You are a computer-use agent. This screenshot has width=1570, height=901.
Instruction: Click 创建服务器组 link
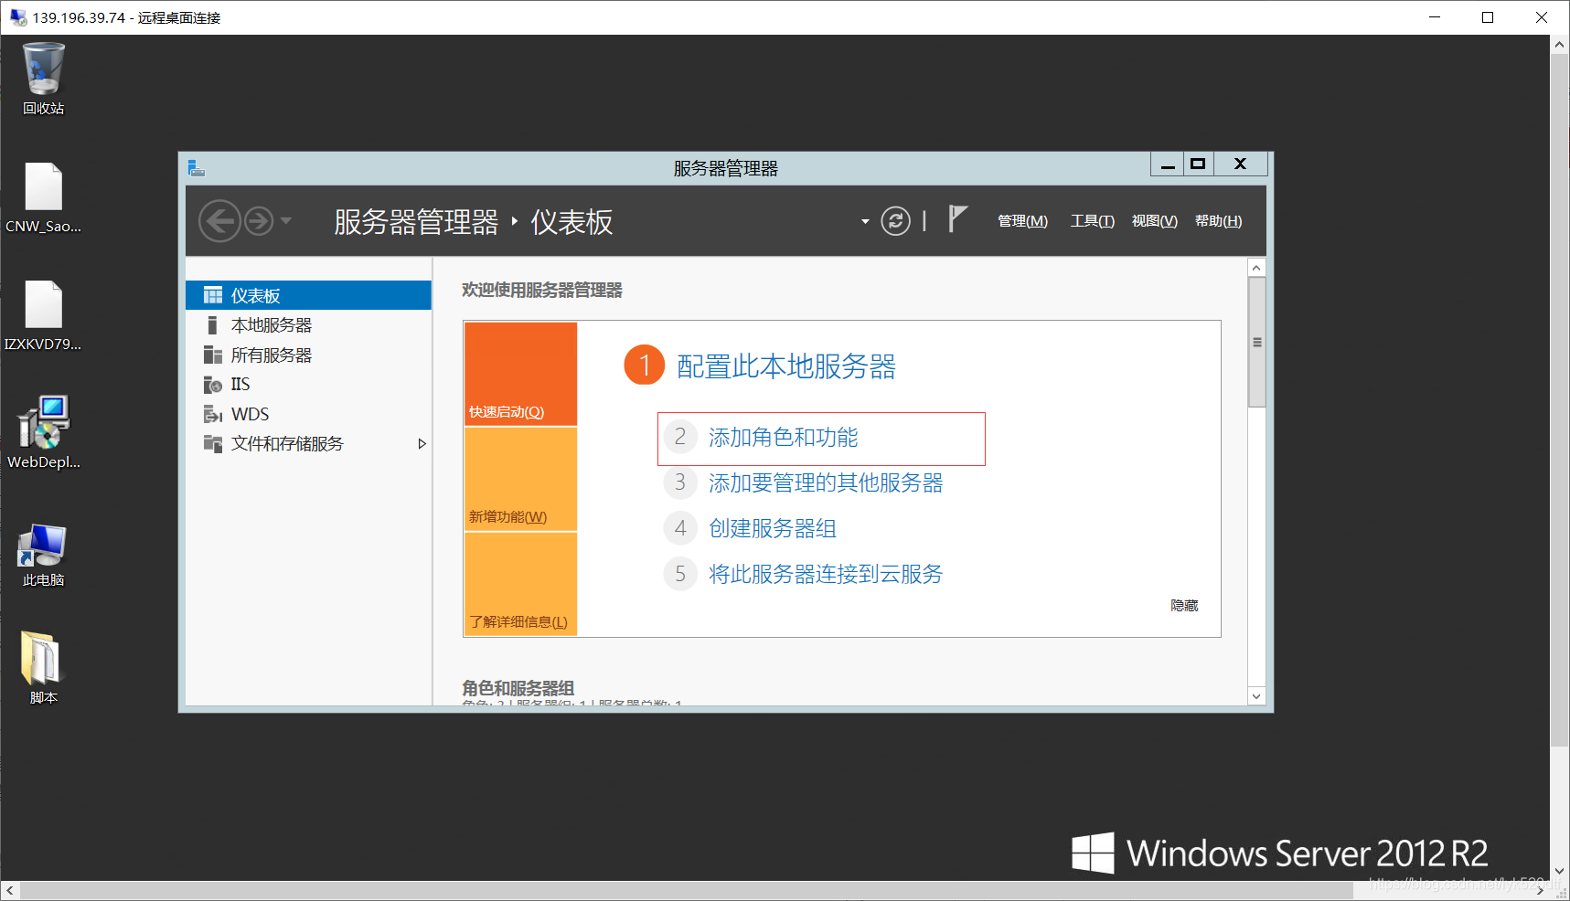click(x=773, y=529)
